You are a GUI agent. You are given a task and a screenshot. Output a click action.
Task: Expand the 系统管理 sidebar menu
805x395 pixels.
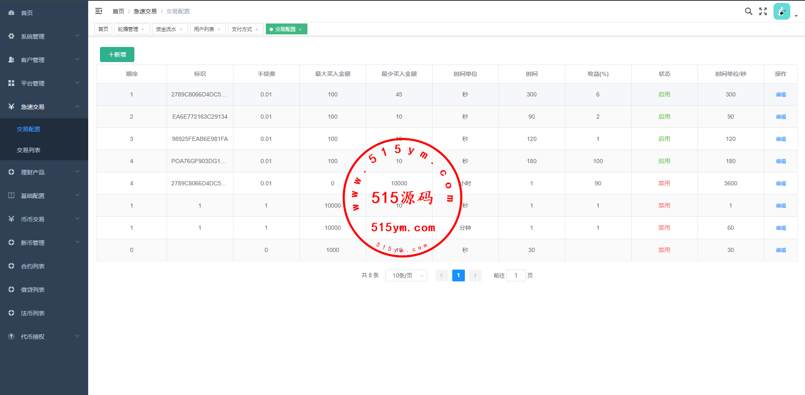44,36
